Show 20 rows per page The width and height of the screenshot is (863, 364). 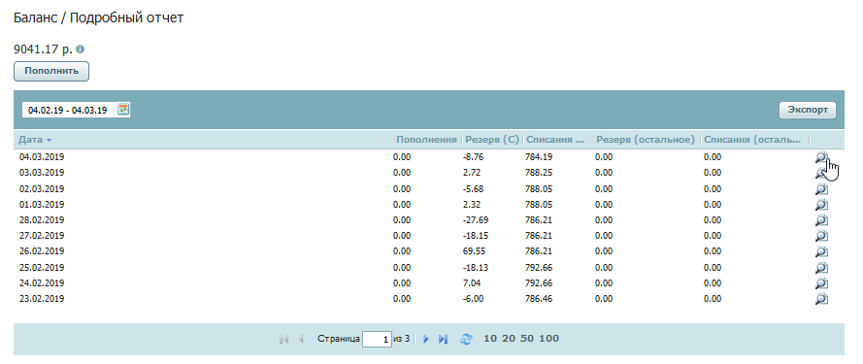point(509,339)
